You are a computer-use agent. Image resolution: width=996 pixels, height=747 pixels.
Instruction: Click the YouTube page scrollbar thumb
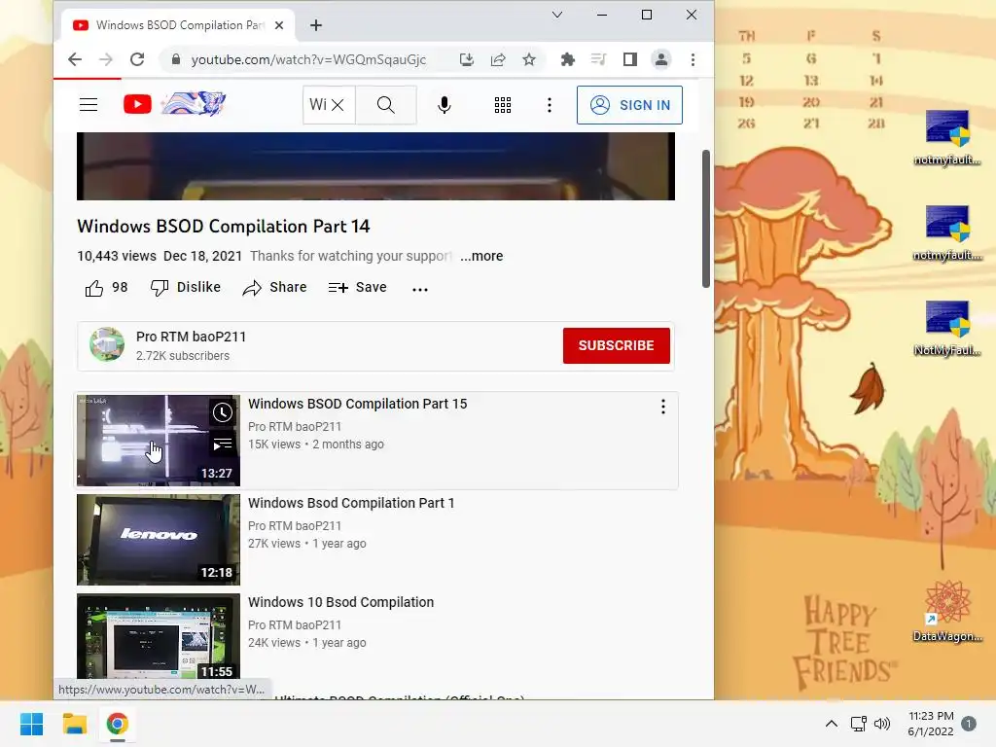pos(706,219)
